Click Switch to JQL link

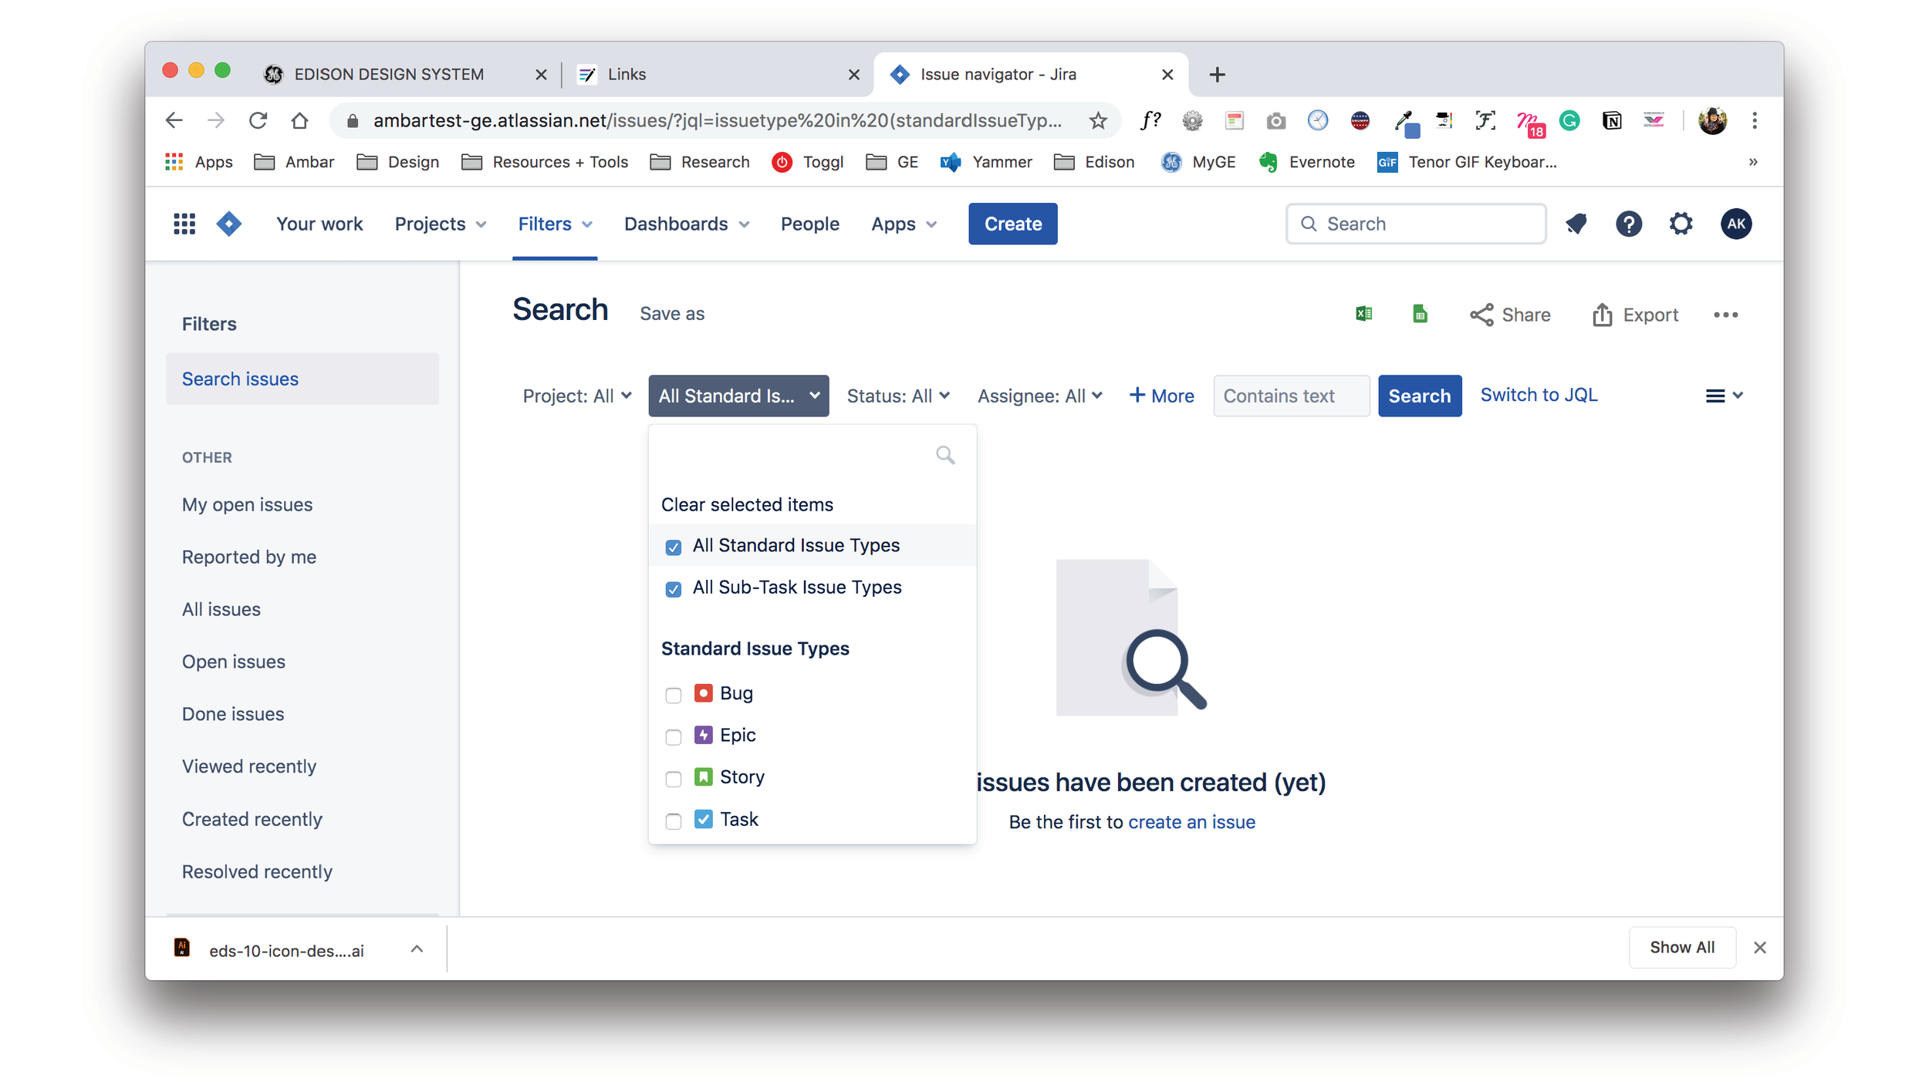click(1538, 395)
